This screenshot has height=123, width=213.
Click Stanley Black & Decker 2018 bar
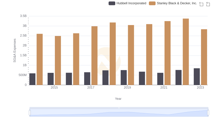click(113, 54)
